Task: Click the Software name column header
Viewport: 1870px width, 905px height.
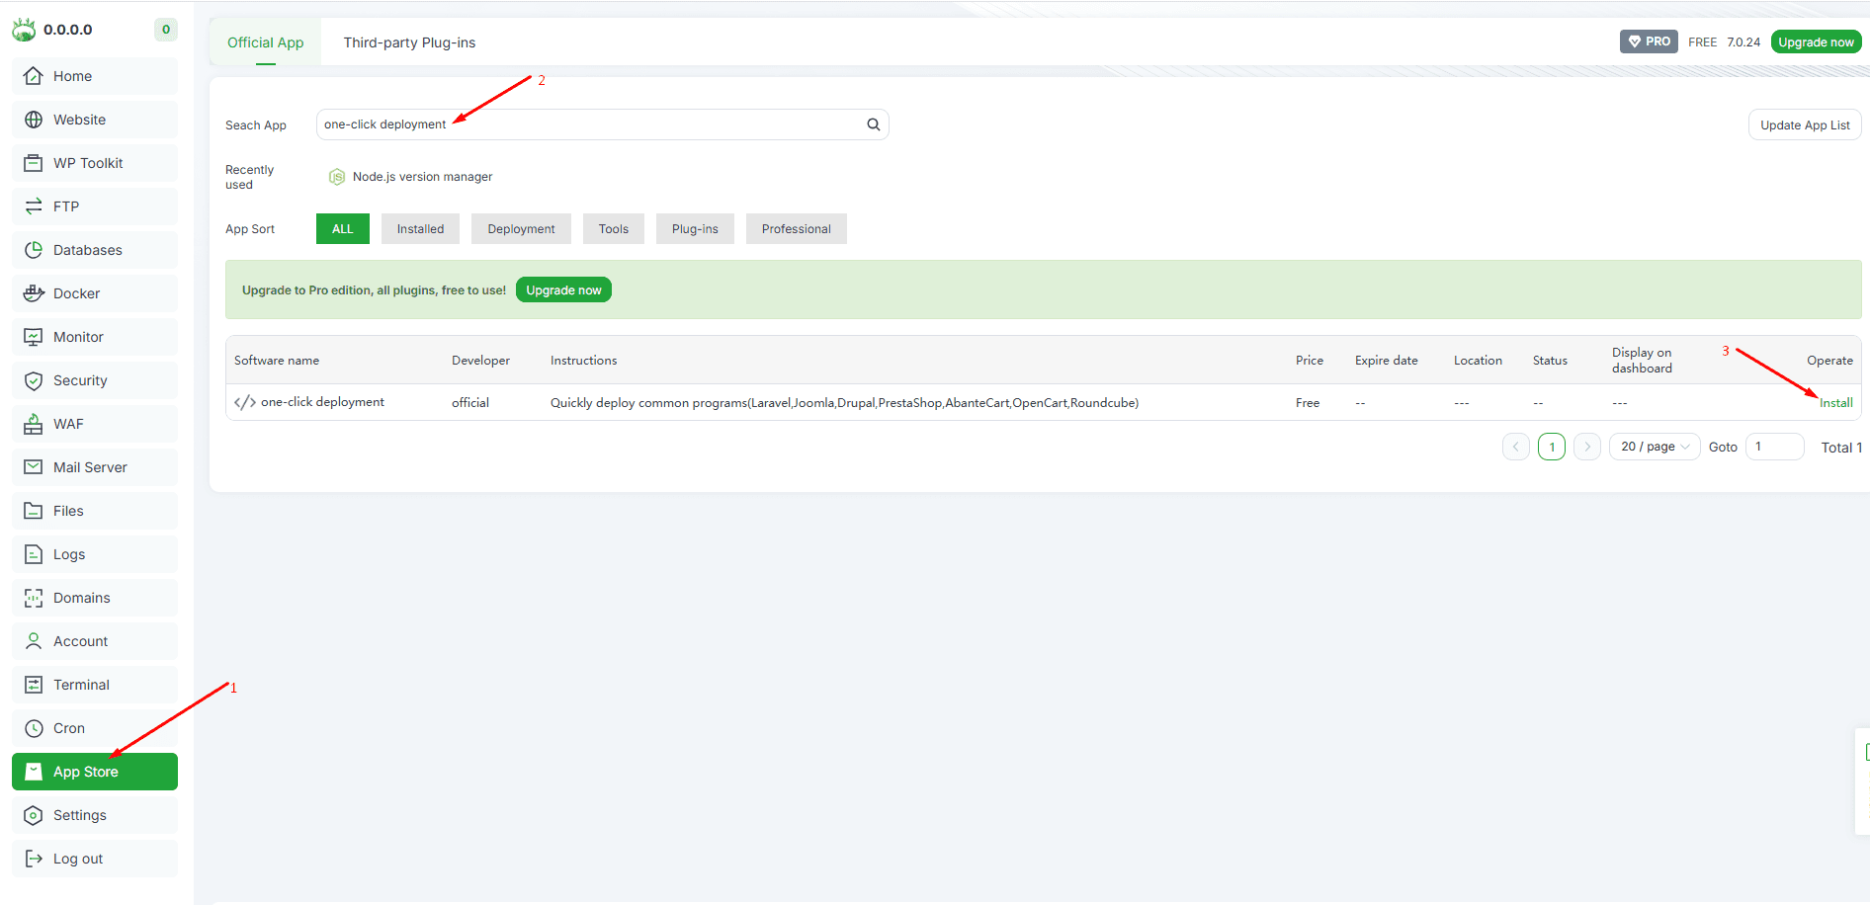Action: tap(277, 361)
